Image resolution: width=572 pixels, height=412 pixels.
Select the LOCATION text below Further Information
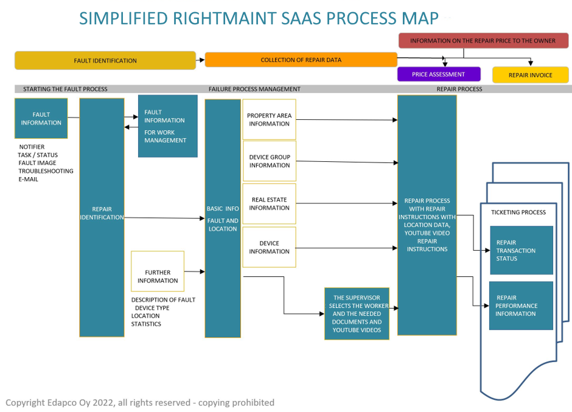[x=145, y=316]
